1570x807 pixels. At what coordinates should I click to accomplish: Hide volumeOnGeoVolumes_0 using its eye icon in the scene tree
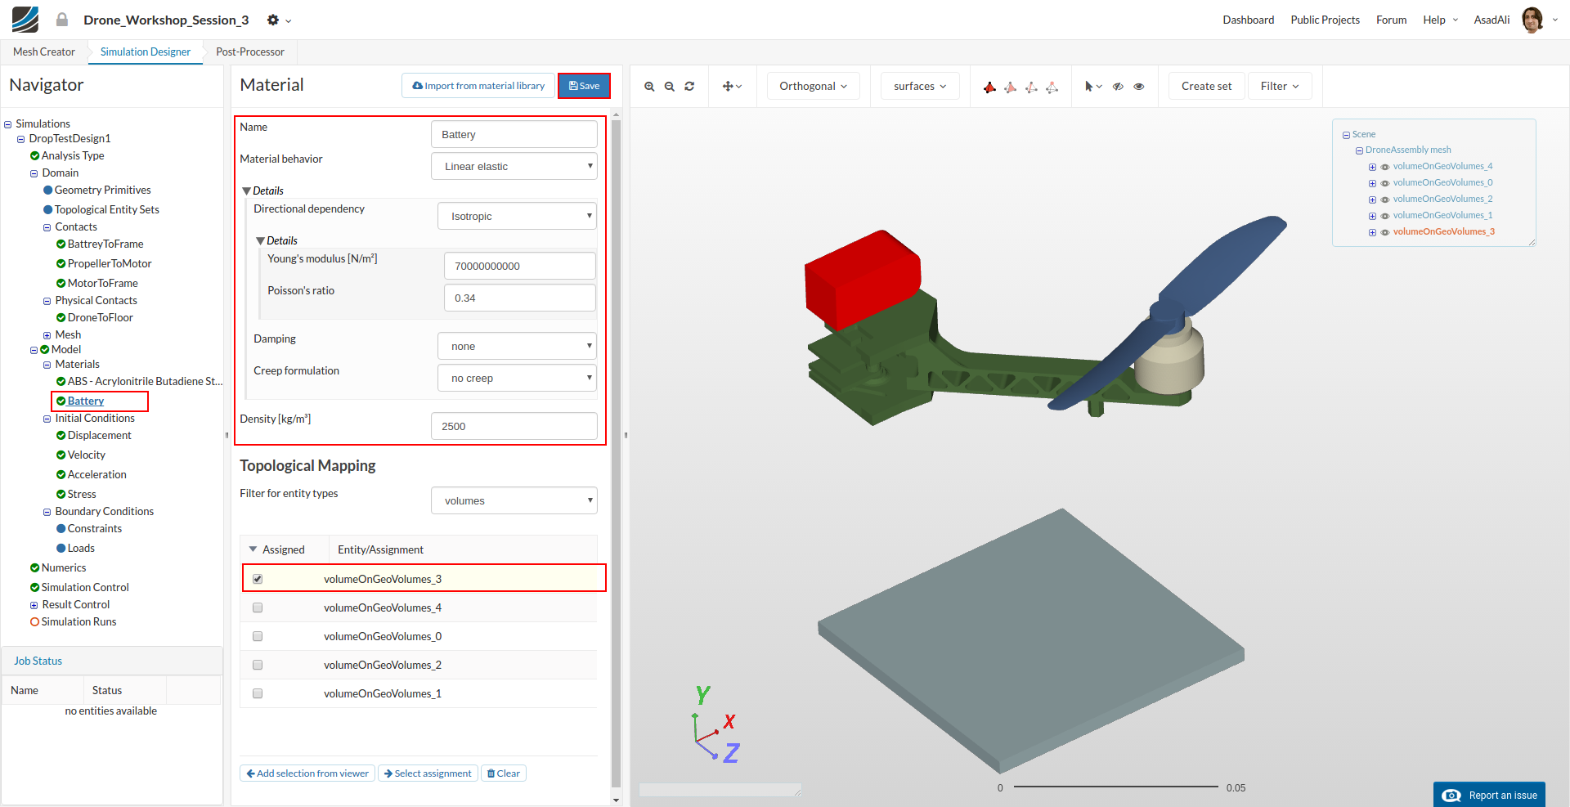click(x=1385, y=183)
